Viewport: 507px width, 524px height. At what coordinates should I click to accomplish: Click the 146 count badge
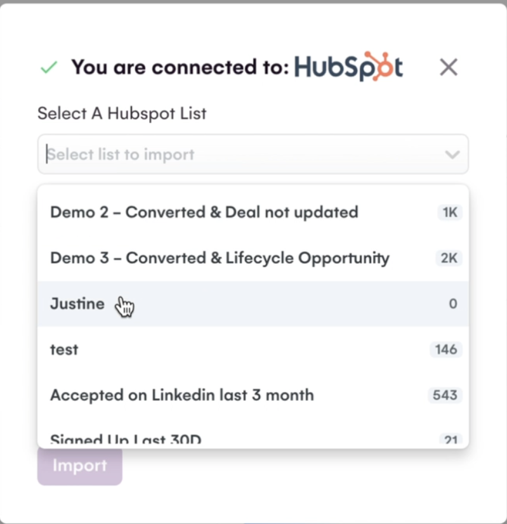pos(446,350)
